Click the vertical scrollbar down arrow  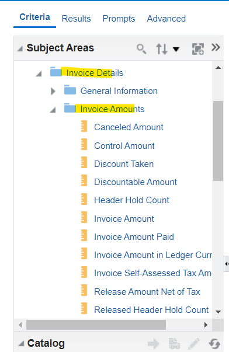tap(218, 312)
